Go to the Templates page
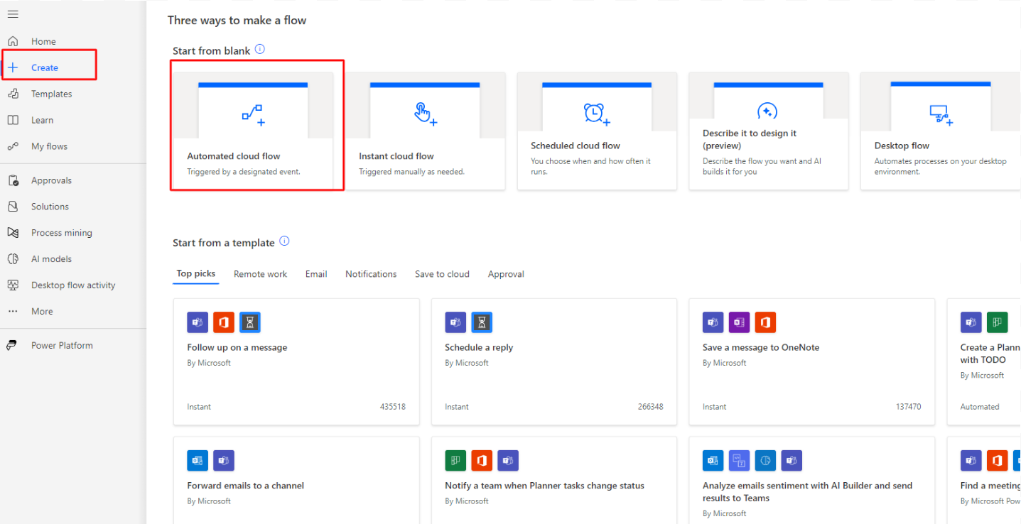 pos(50,93)
